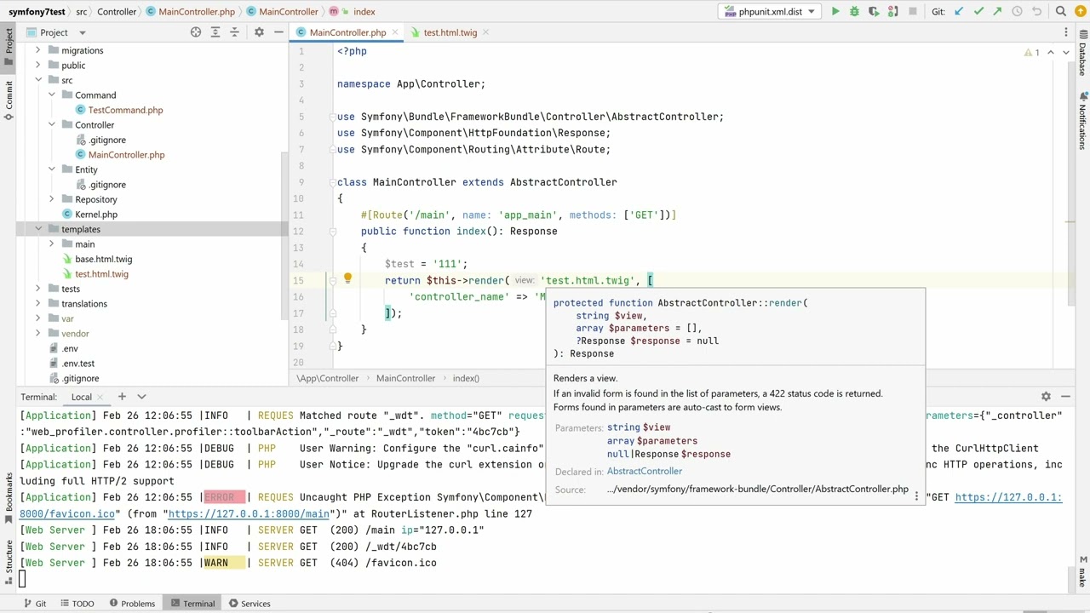Click the warning indicator in editor corner
This screenshot has height=613, width=1090.
pyautogui.click(x=1031, y=53)
